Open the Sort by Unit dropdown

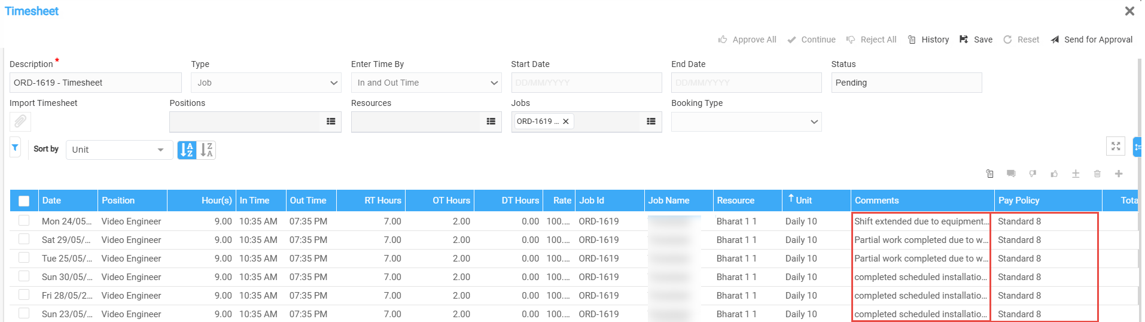[118, 150]
